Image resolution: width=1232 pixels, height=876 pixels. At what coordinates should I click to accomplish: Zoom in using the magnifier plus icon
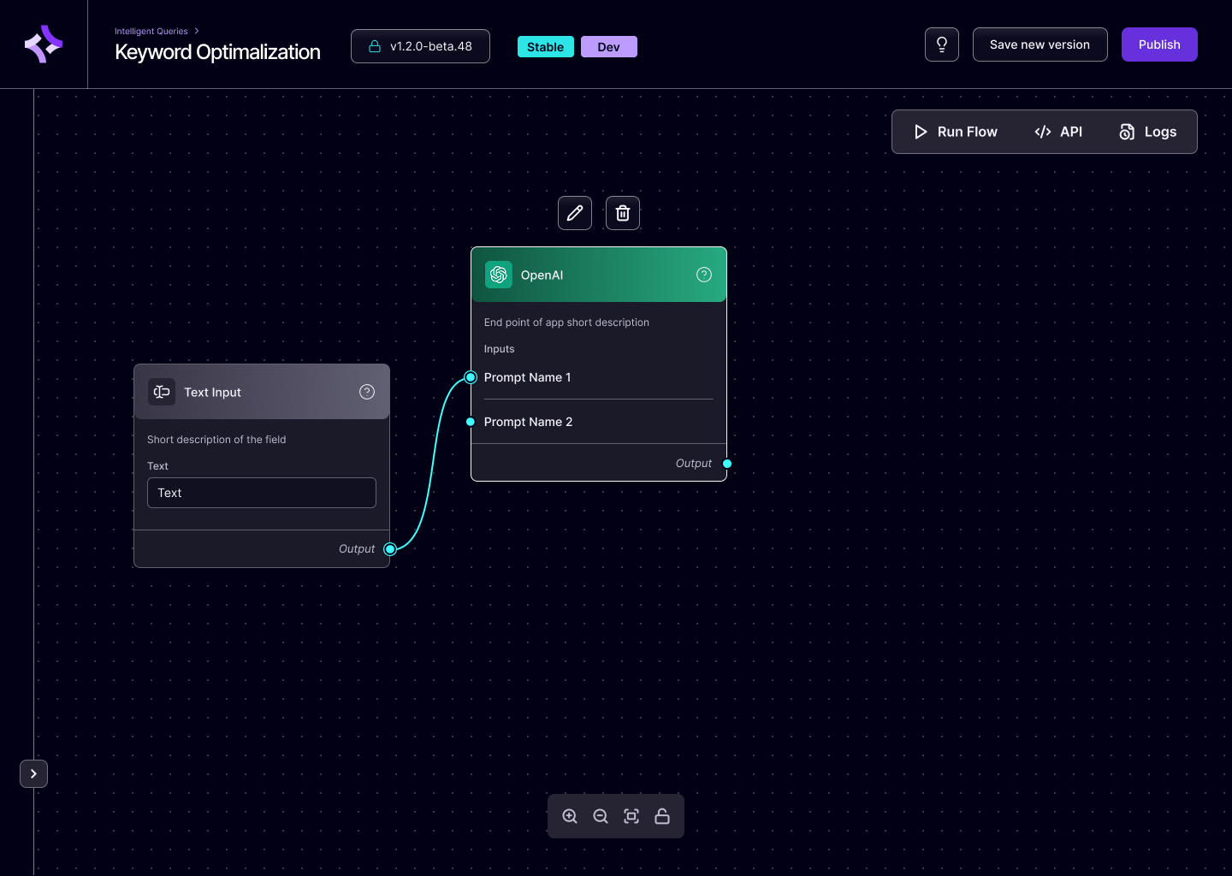[570, 816]
